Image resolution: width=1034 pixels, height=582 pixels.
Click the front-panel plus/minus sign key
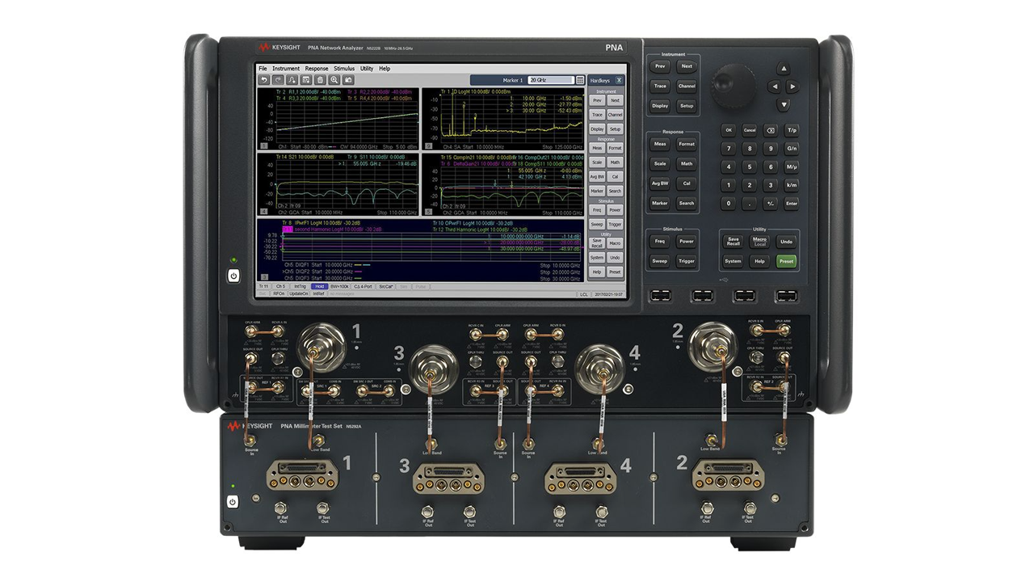(770, 203)
